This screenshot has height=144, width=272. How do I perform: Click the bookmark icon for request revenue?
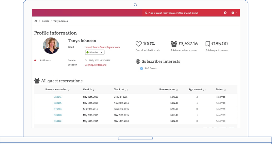point(207,44)
